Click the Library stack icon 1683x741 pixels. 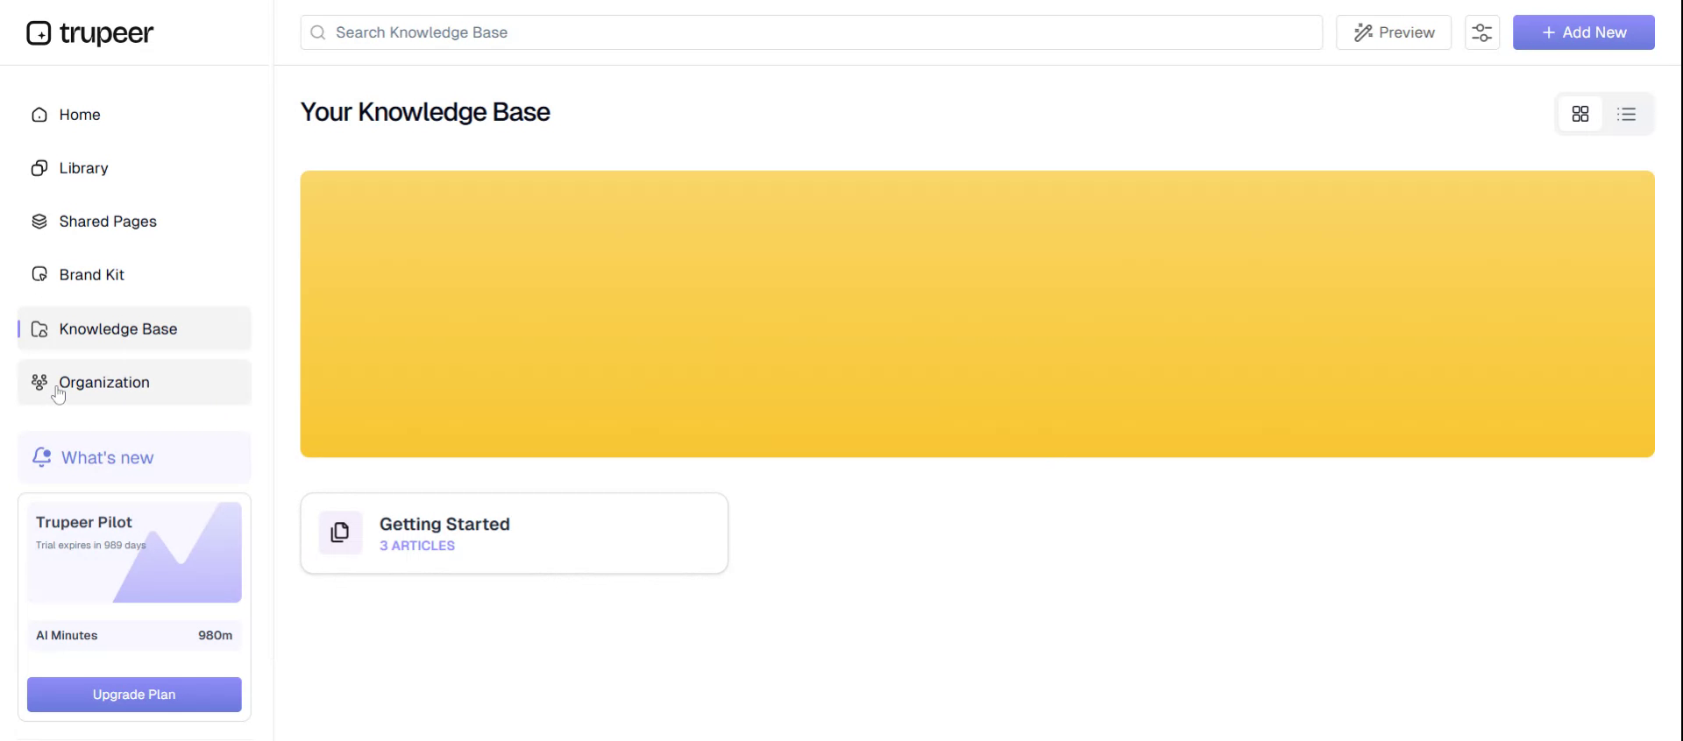[39, 168]
